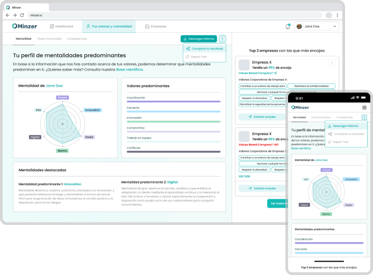Click the People label on desktop radar chart
The width and height of the screenshot is (373, 275).
click(62, 97)
